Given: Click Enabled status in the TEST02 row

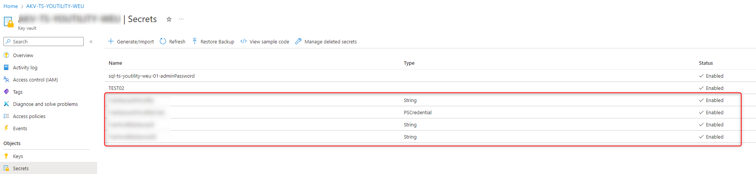Looking at the screenshot, I should click(x=711, y=88).
